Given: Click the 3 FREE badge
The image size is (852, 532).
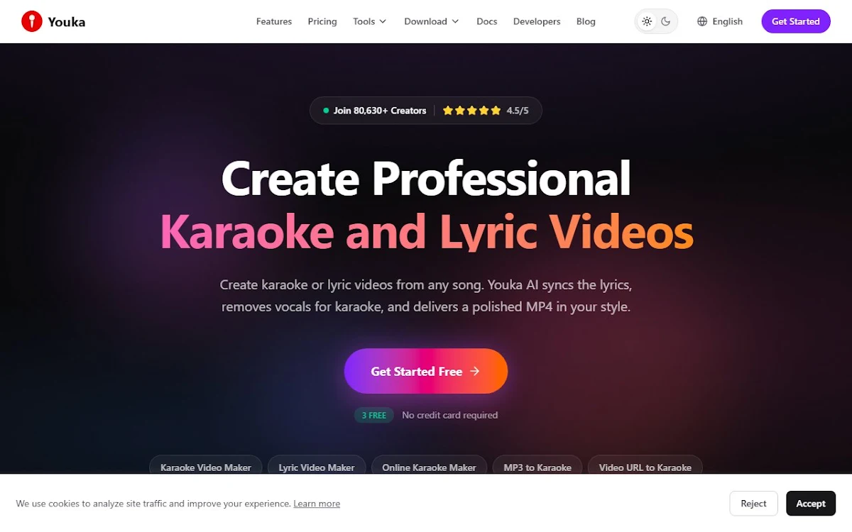Looking at the screenshot, I should [x=374, y=415].
